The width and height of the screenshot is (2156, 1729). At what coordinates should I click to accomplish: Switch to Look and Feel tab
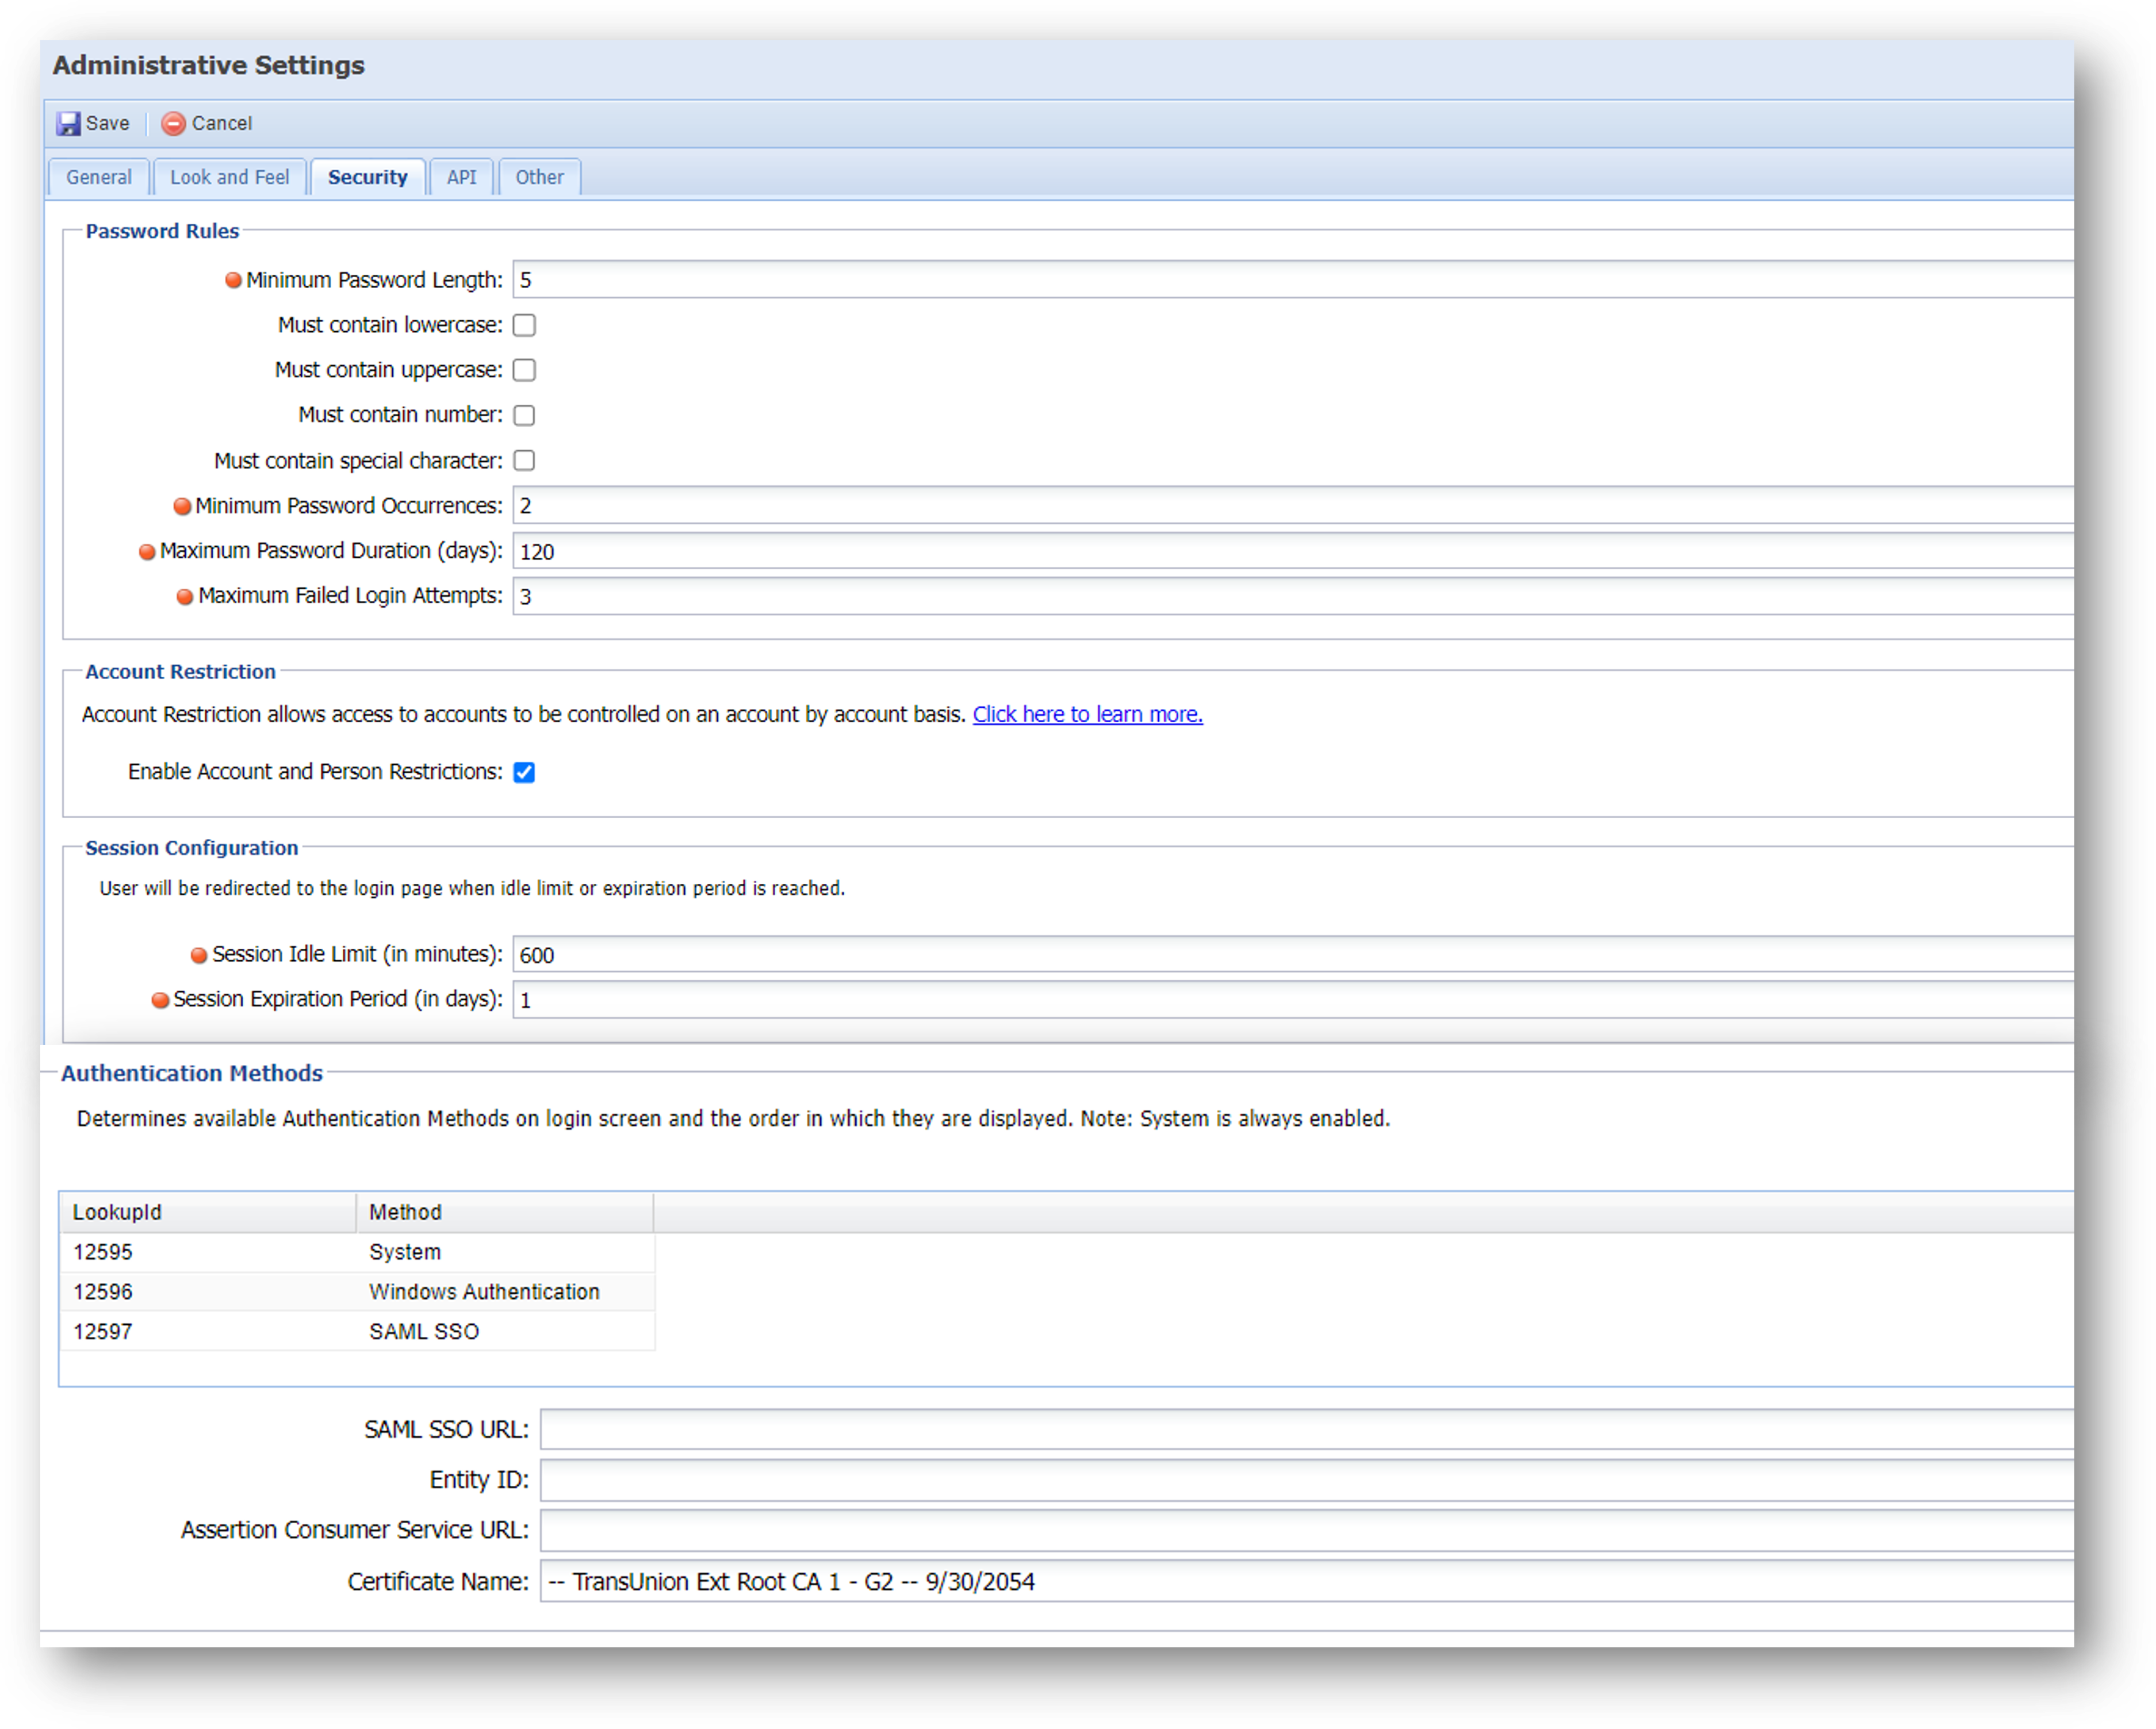tap(229, 177)
